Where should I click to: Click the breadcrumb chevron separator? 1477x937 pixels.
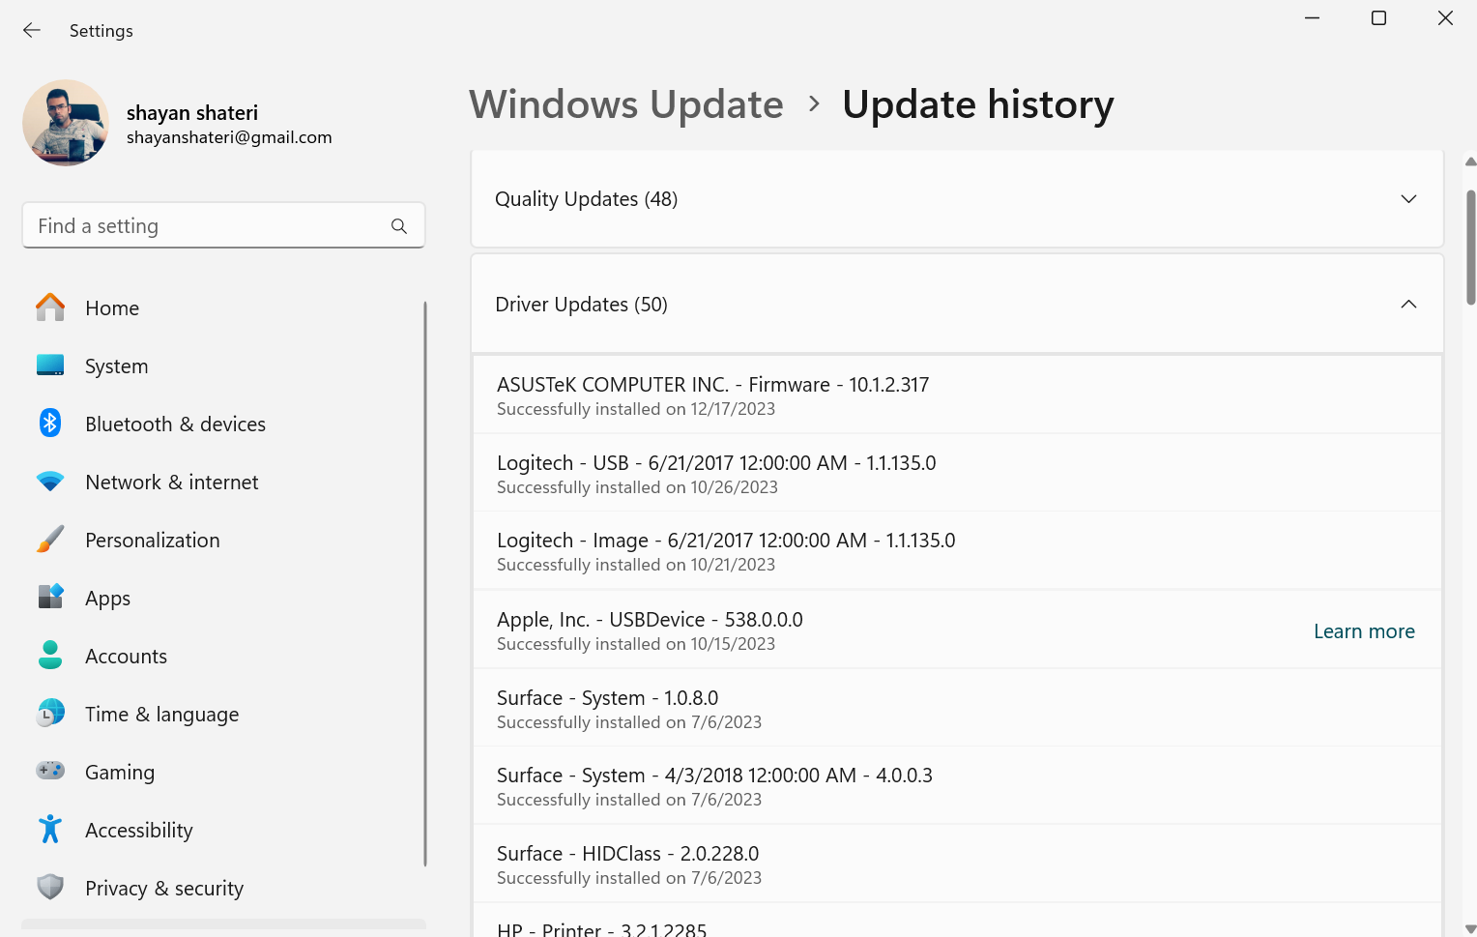coord(814,103)
